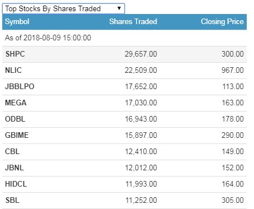Click GBIME shares traded value 15,897.00
254x209 pixels.
click(x=141, y=136)
